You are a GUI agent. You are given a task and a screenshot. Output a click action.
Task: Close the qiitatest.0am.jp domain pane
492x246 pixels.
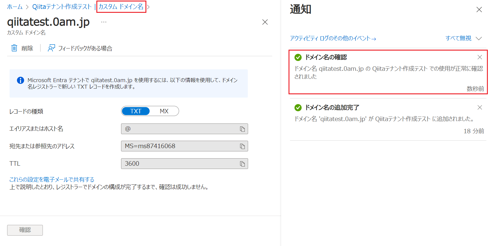tap(265, 22)
